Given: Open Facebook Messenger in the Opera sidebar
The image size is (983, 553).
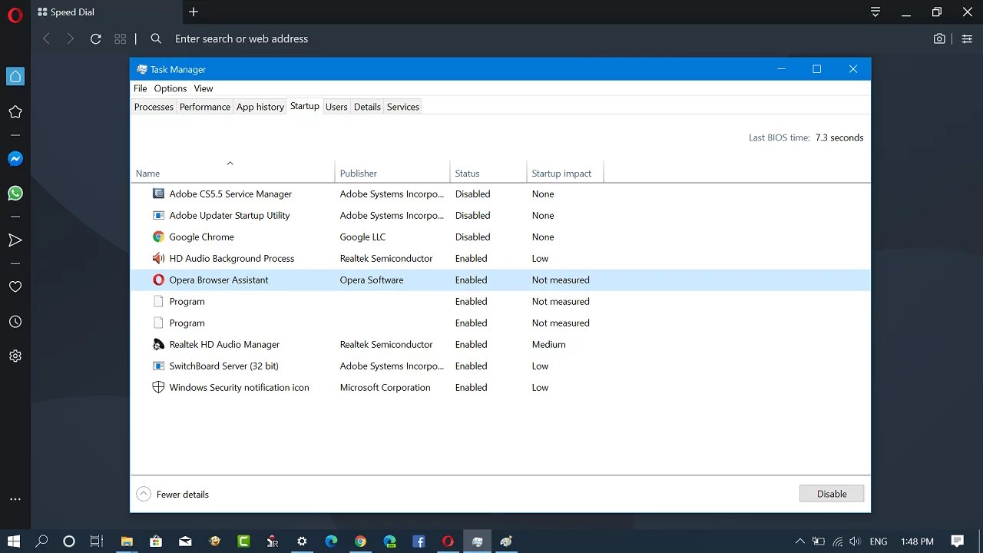Looking at the screenshot, I should pos(15,158).
